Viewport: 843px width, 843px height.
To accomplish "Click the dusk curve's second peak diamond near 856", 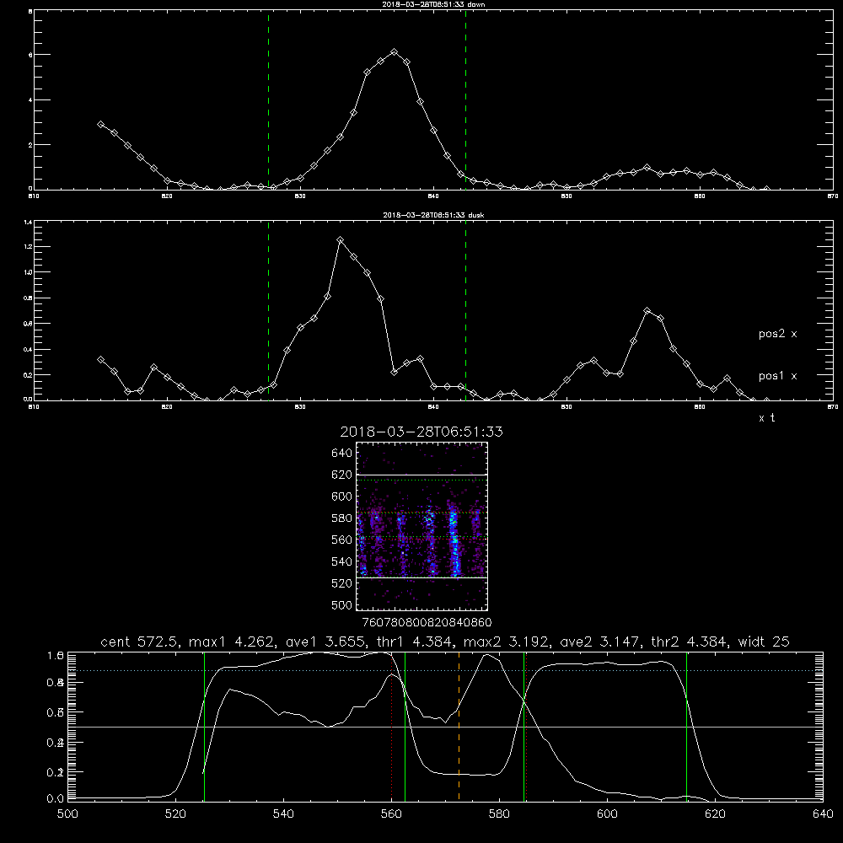I will (x=647, y=311).
